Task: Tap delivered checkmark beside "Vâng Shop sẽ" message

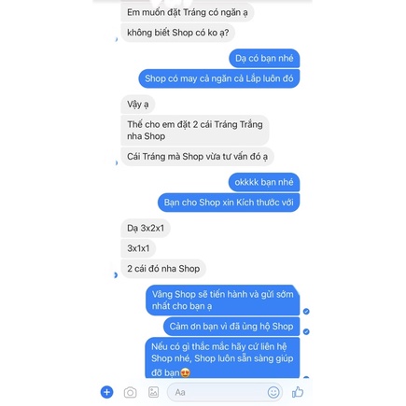Action: pos(306,312)
